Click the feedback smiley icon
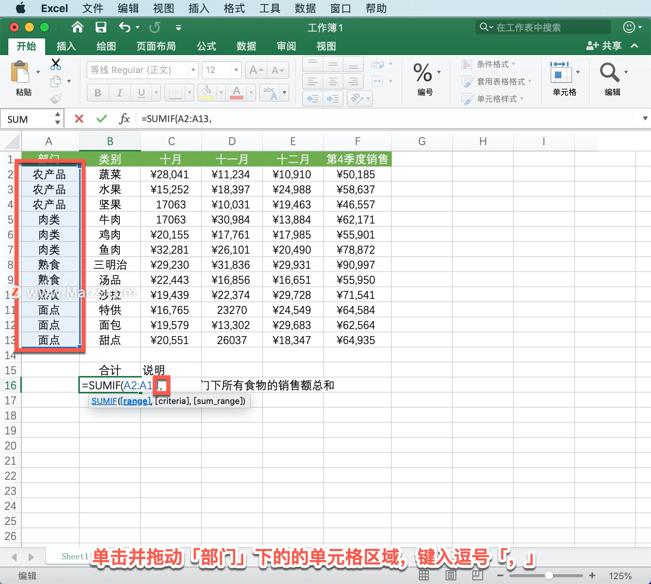This screenshot has width=651, height=584. coord(629,27)
